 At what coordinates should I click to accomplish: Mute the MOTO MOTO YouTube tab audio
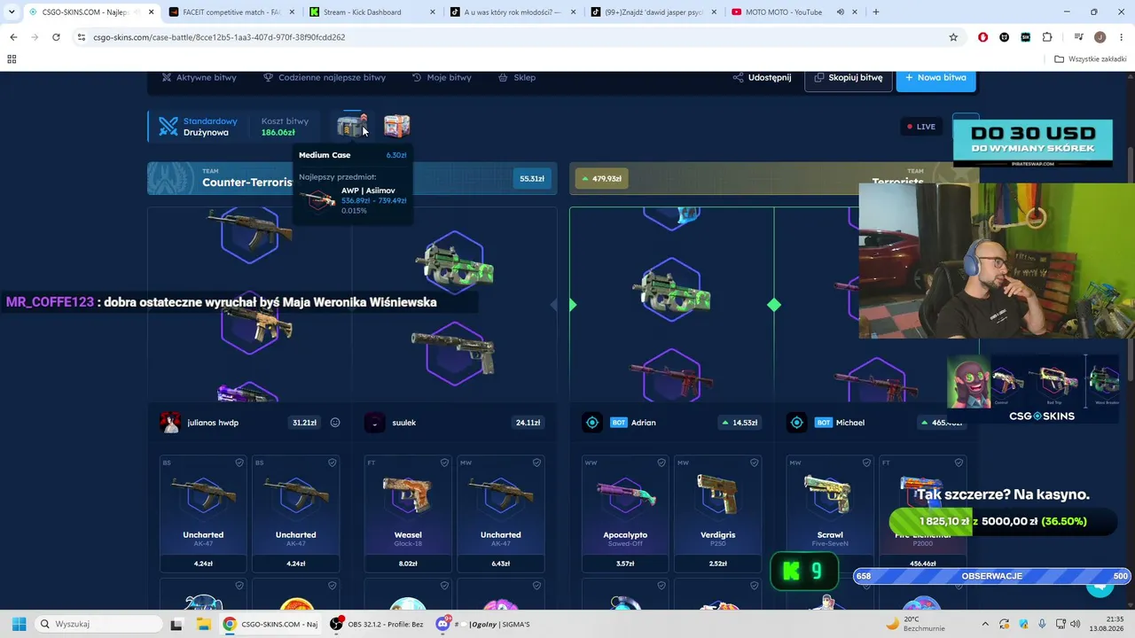[x=840, y=12]
